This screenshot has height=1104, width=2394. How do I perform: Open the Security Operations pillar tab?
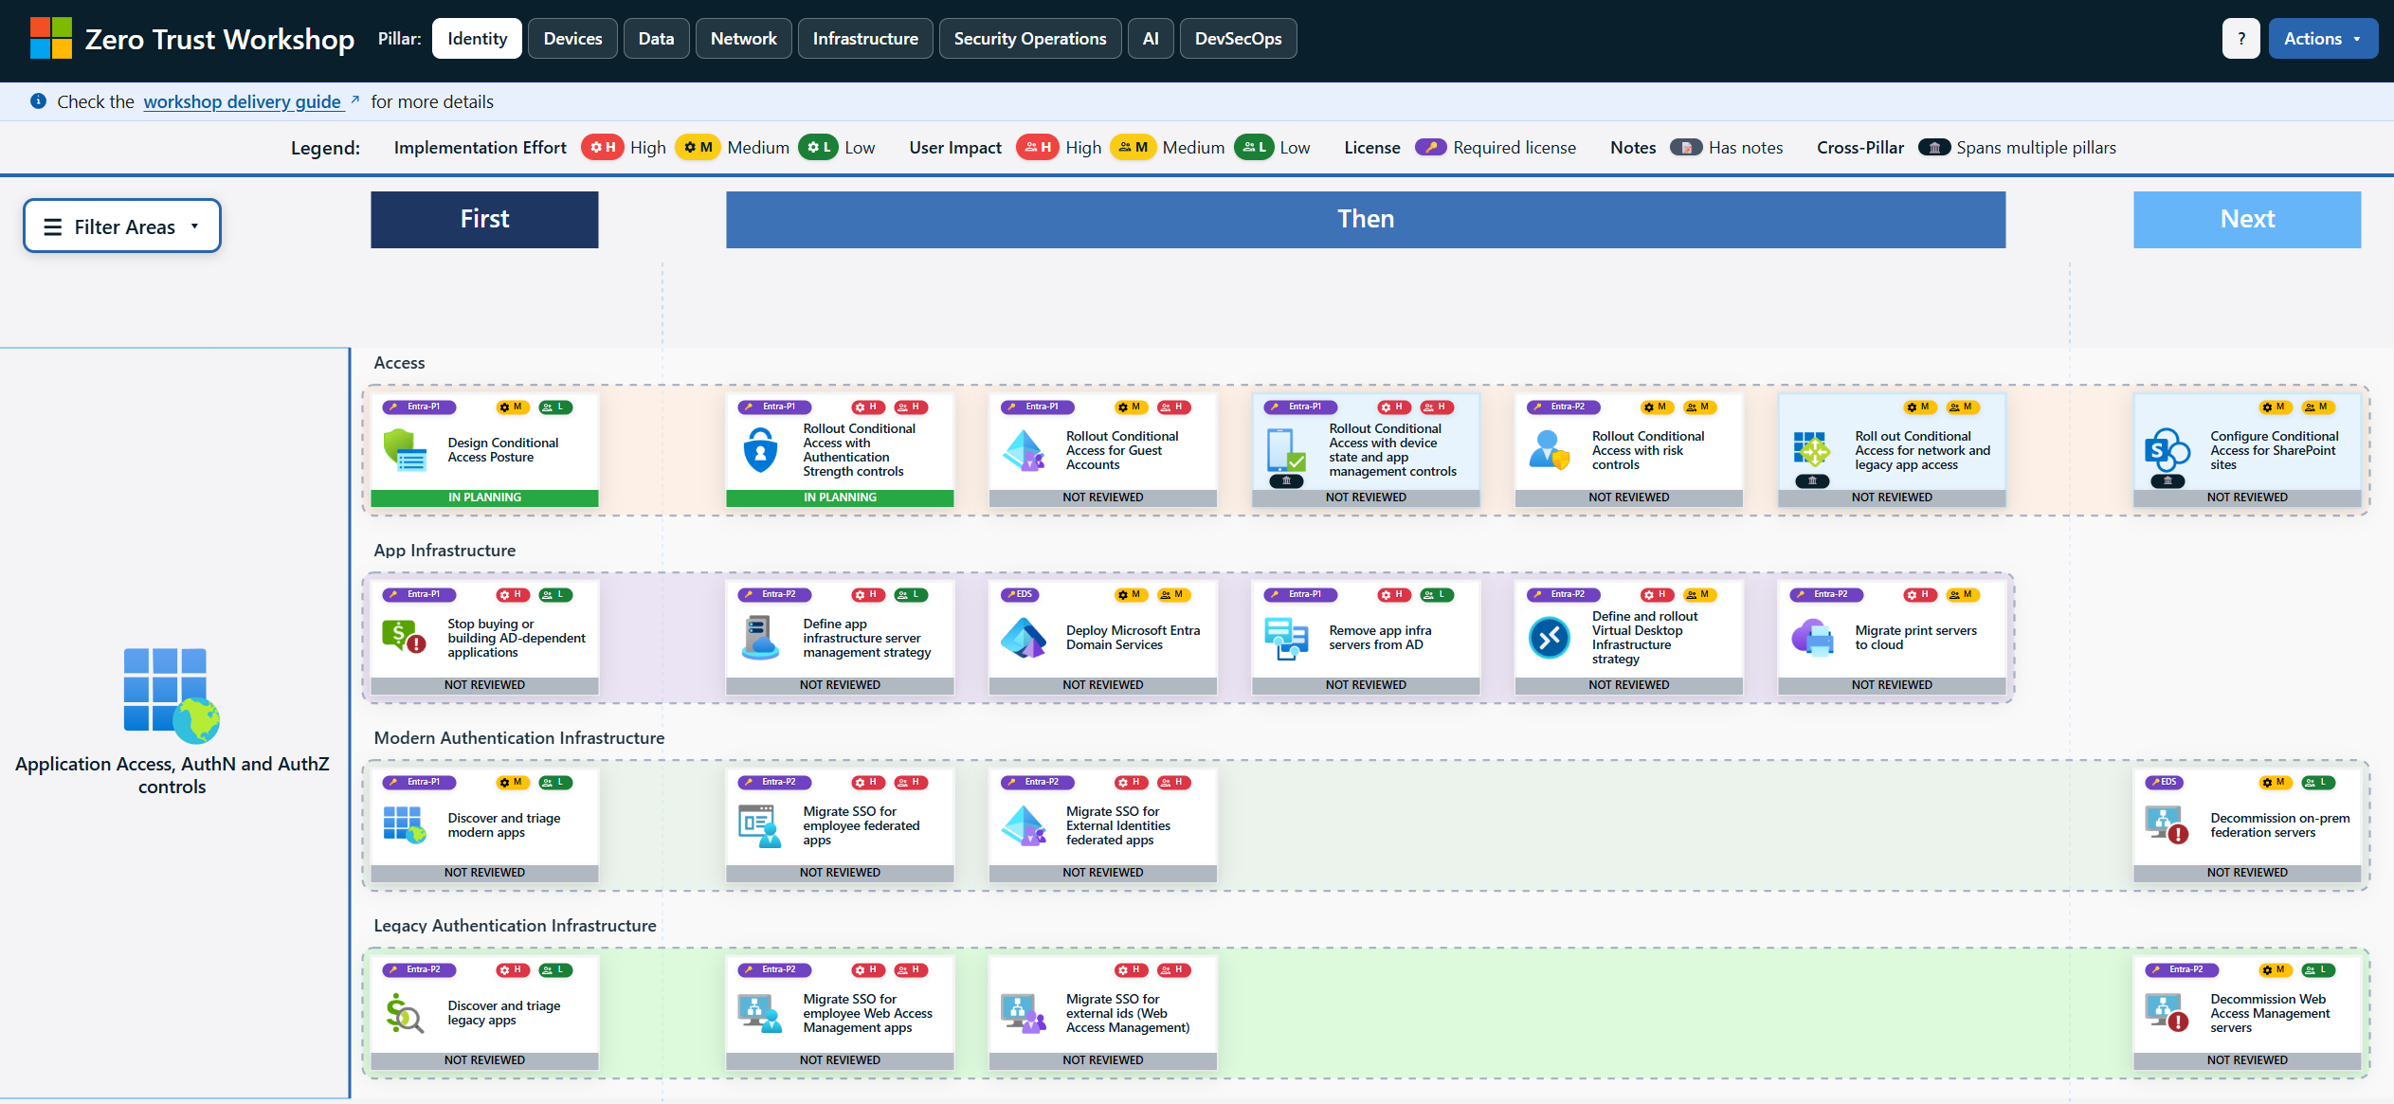point(1030,39)
